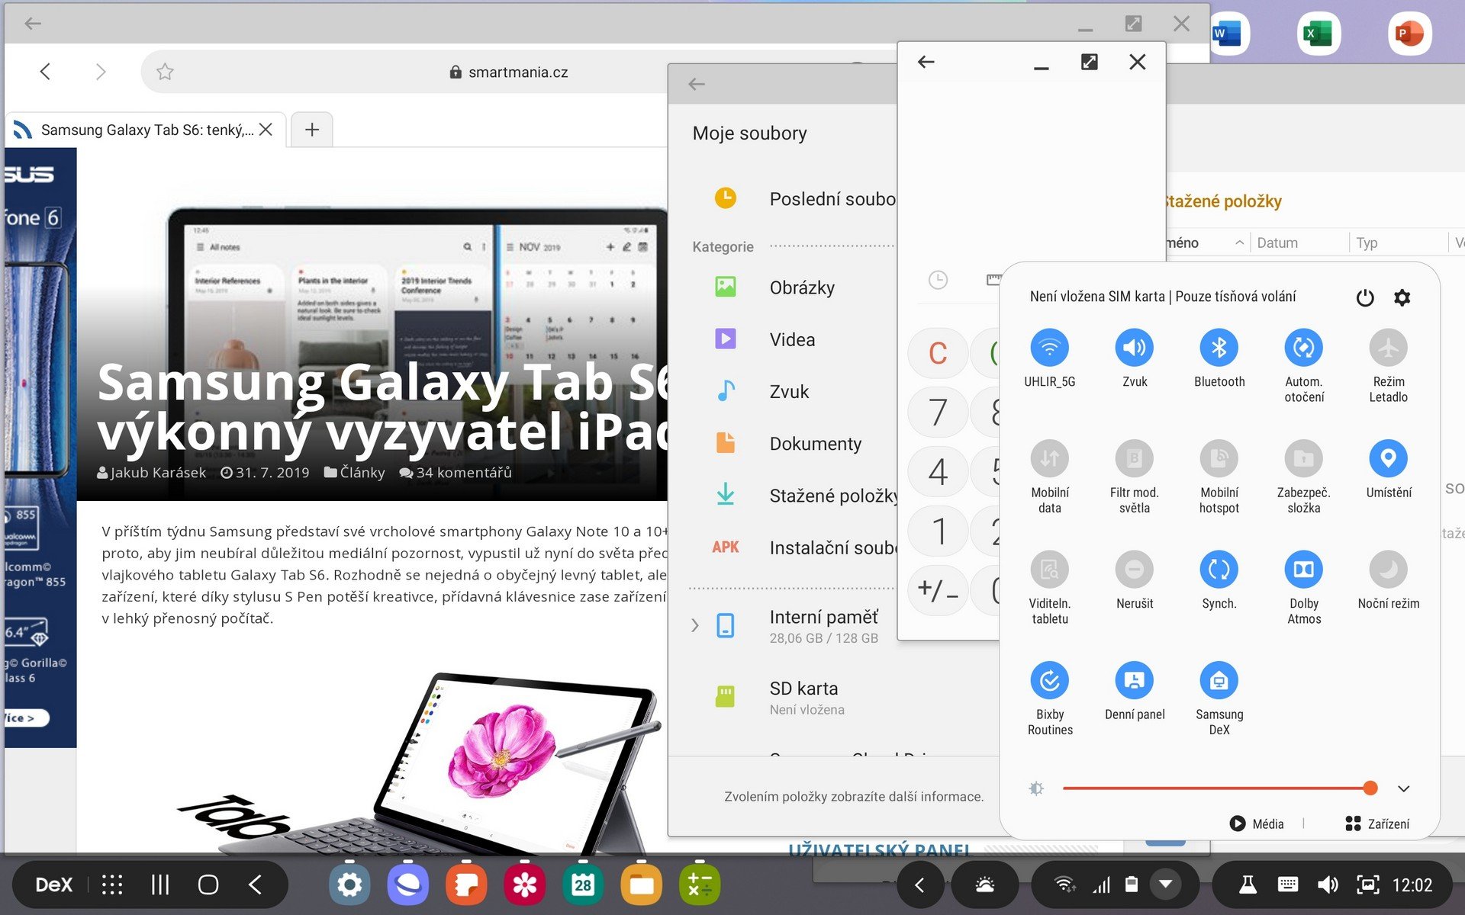Open Média button in quick panel

(x=1257, y=823)
